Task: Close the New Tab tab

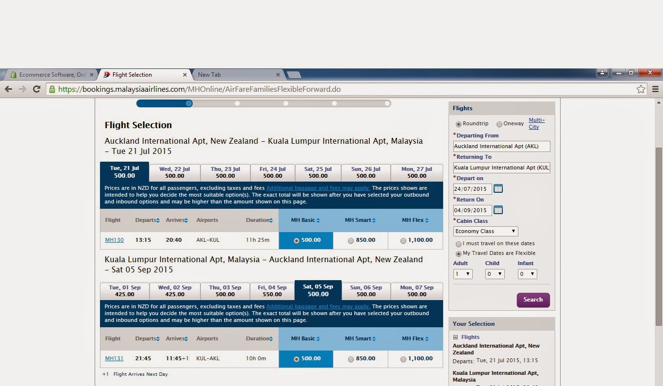Action: coord(278,75)
